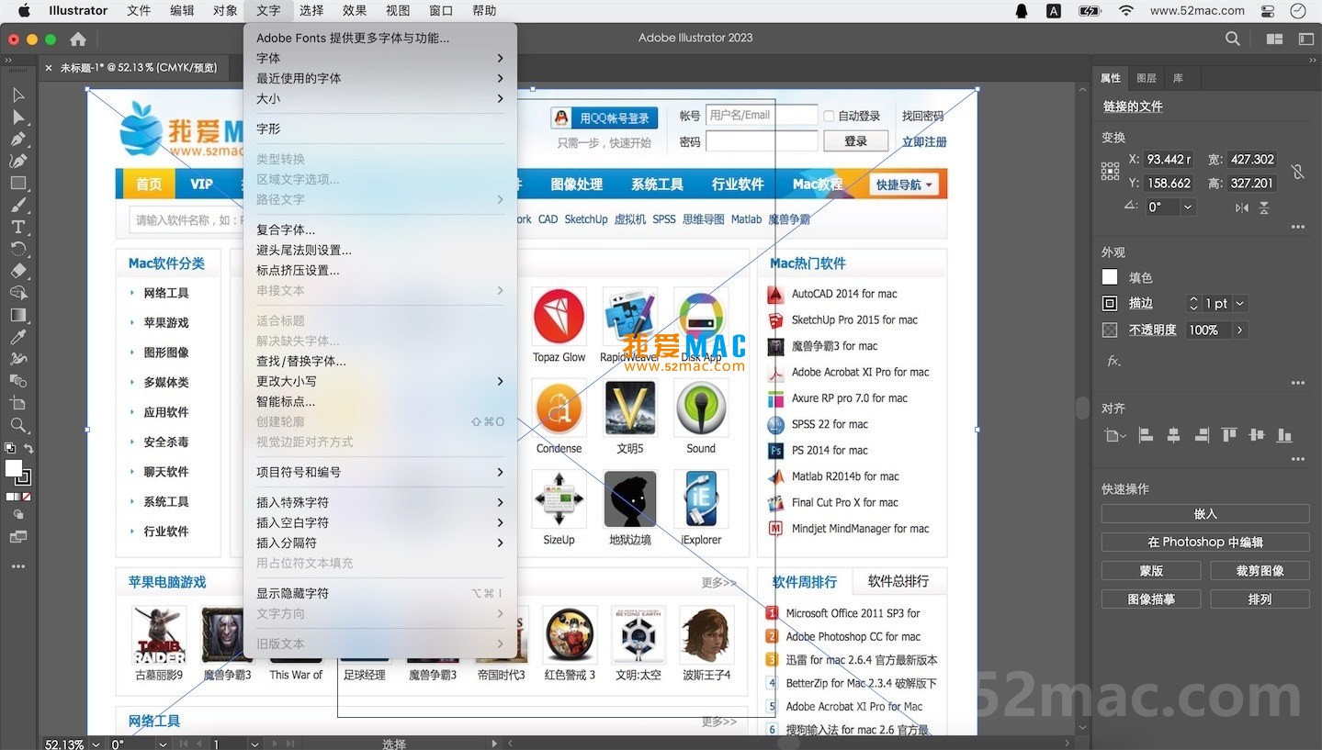Screen dimensions: 1322x750
Task: Click the toolbar white fill swatch
Action: [13, 468]
